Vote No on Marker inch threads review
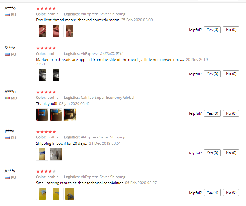 [x=231, y=74]
